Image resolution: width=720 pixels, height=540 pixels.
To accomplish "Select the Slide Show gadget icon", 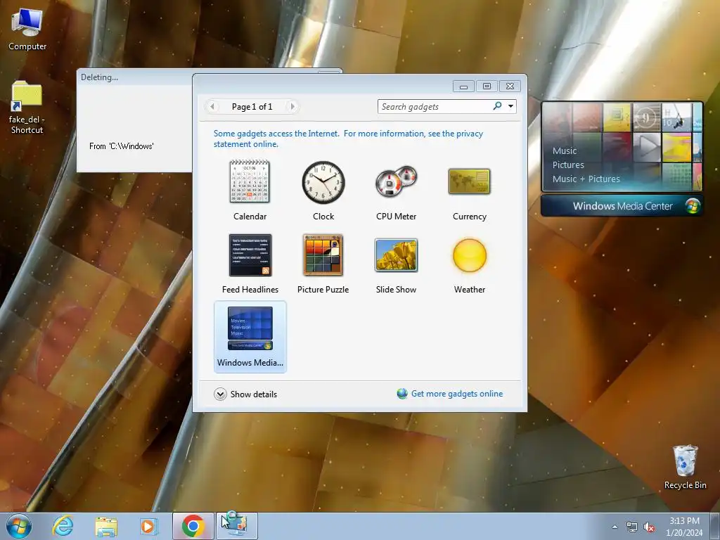I will click(396, 255).
